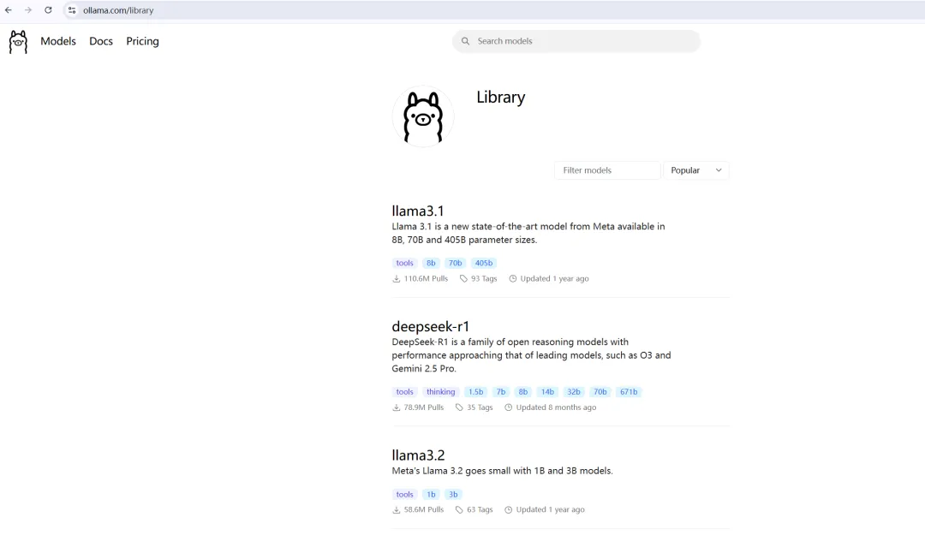The width and height of the screenshot is (925, 541).
Task: Click the tag icon beside 35 Tags
Action: (459, 407)
